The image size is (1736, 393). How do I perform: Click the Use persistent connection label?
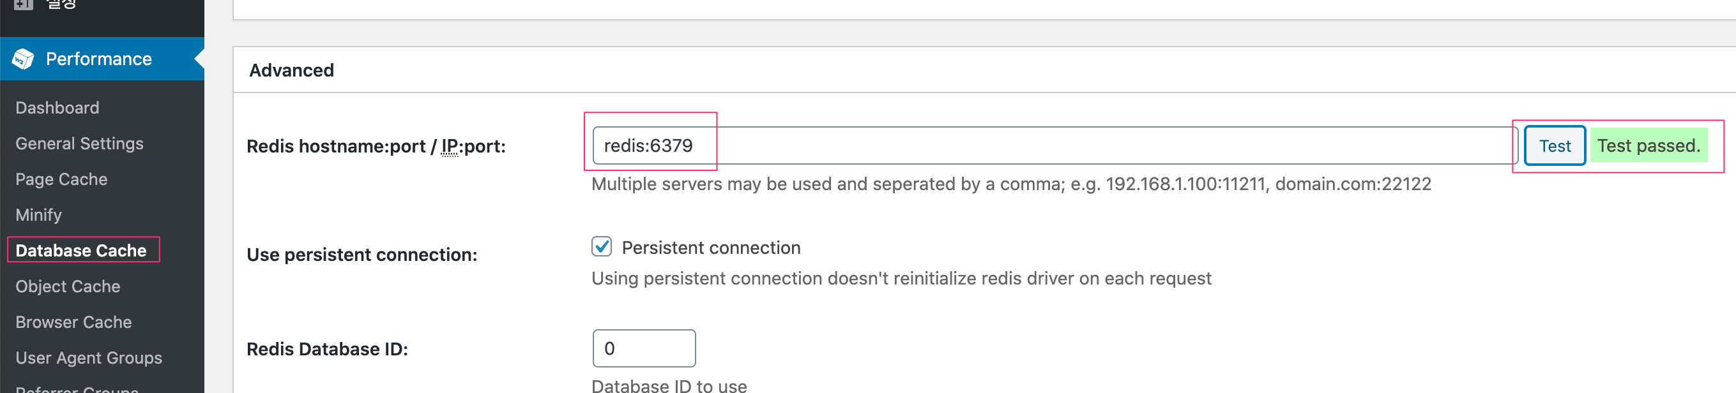click(362, 255)
